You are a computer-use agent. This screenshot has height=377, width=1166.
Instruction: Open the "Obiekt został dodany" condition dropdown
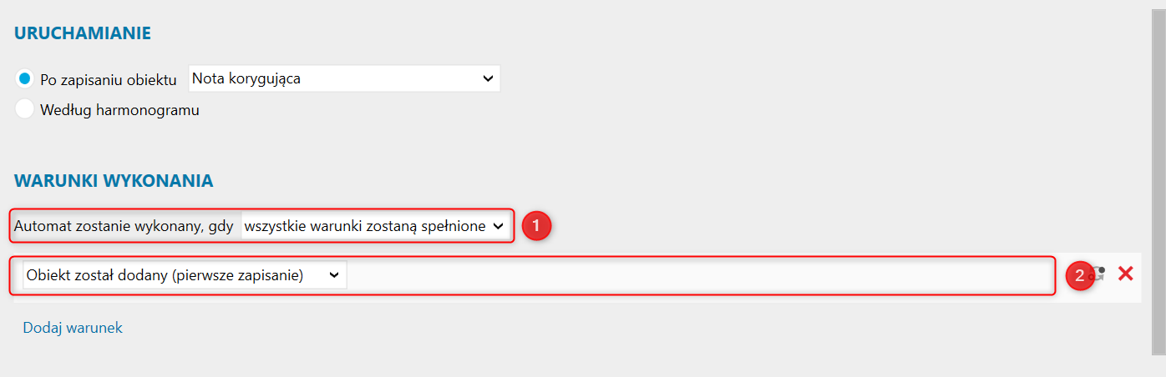coord(185,276)
